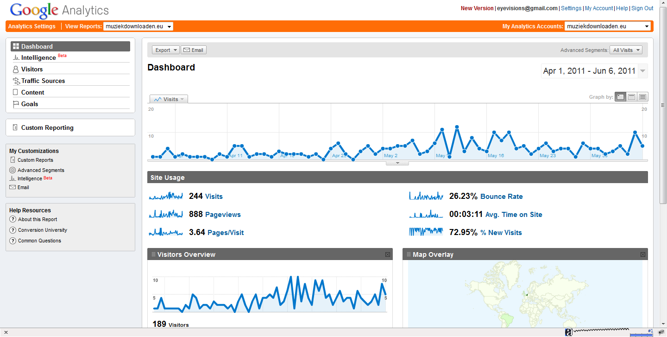The width and height of the screenshot is (667, 337).
Task: Click question mark icon for About this Report
Action: click(13, 219)
